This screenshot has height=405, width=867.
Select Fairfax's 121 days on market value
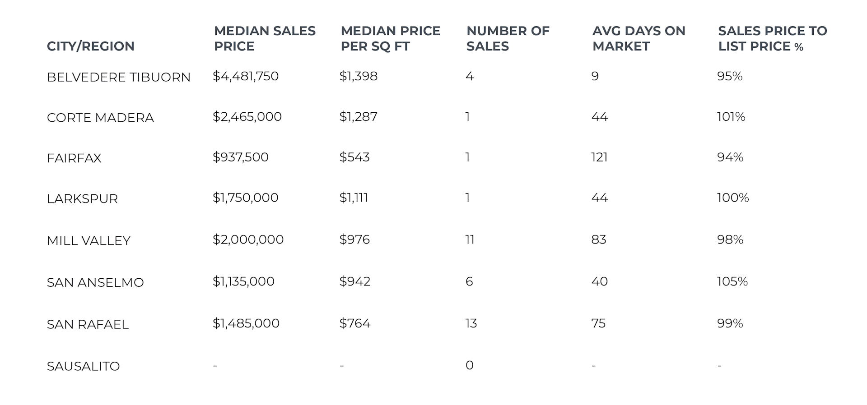coord(599,157)
